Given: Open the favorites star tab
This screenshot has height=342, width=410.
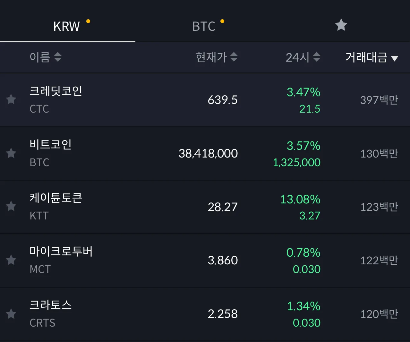Looking at the screenshot, I should (341, 25).
